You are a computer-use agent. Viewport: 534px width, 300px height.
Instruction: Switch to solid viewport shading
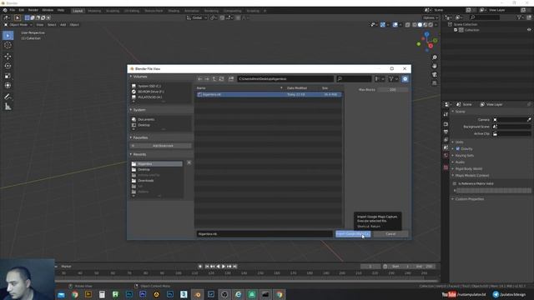pos(420,25)
